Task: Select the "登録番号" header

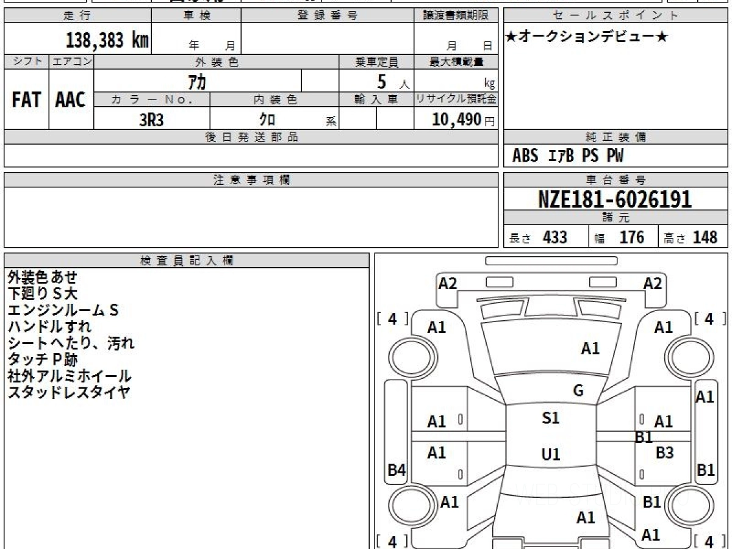Action: [x=327, y=15]
